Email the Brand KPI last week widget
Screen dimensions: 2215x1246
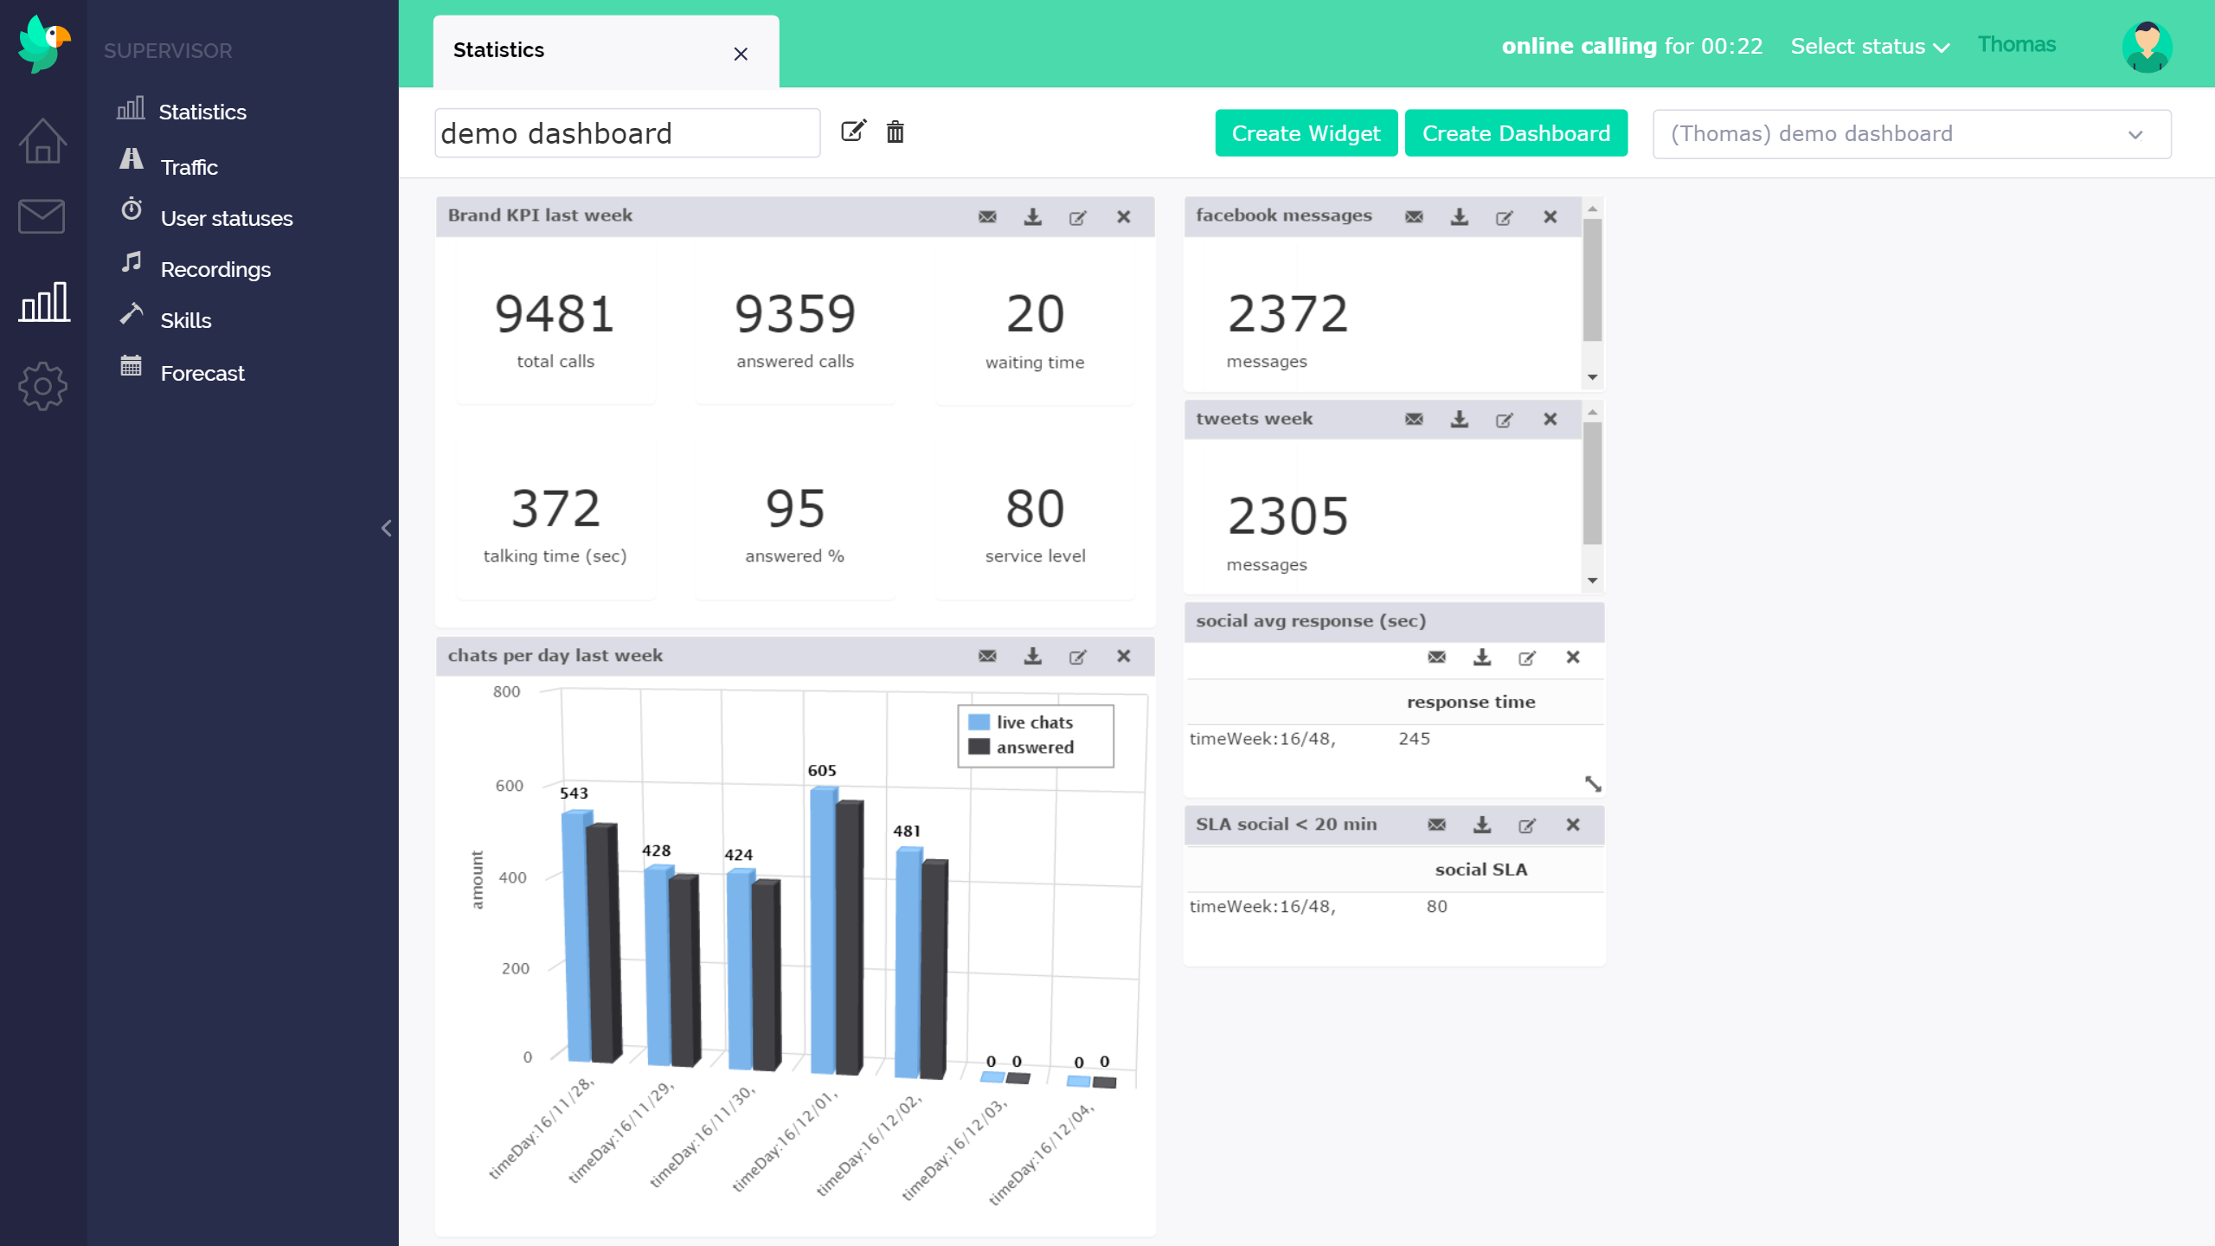click(987, 216)
